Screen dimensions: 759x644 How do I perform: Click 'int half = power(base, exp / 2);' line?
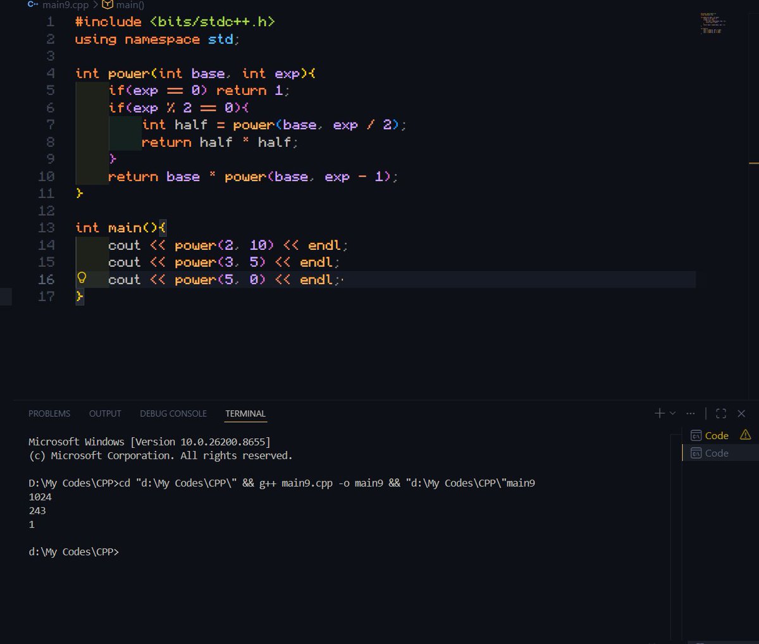click(274, 125)
